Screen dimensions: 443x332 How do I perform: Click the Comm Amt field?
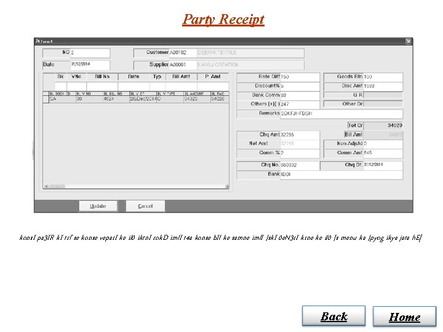[383, 152]
